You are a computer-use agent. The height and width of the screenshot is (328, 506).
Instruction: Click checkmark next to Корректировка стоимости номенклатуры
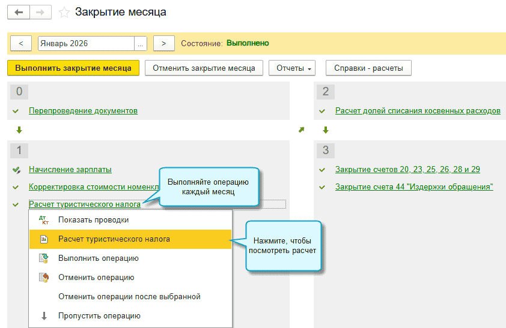click(x=16, y=187)
